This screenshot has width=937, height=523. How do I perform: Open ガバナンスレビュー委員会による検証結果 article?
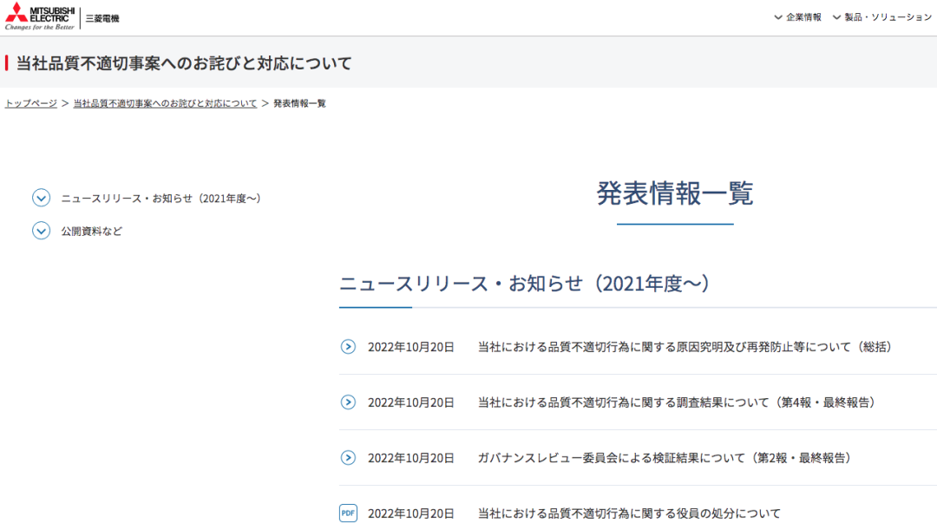pyautogui.click(x=665, y=458)
